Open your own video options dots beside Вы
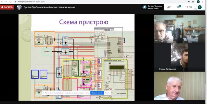The height and width of the screenshot is (104, 209). [x=204, y=9]
